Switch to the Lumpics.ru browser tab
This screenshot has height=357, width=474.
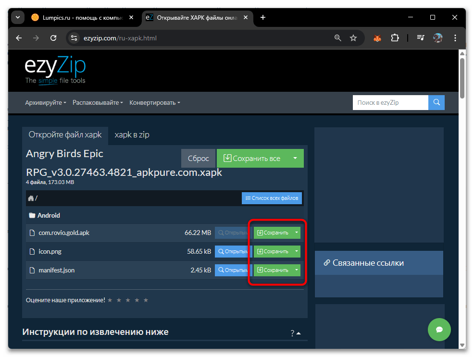[x=78, y=17]
